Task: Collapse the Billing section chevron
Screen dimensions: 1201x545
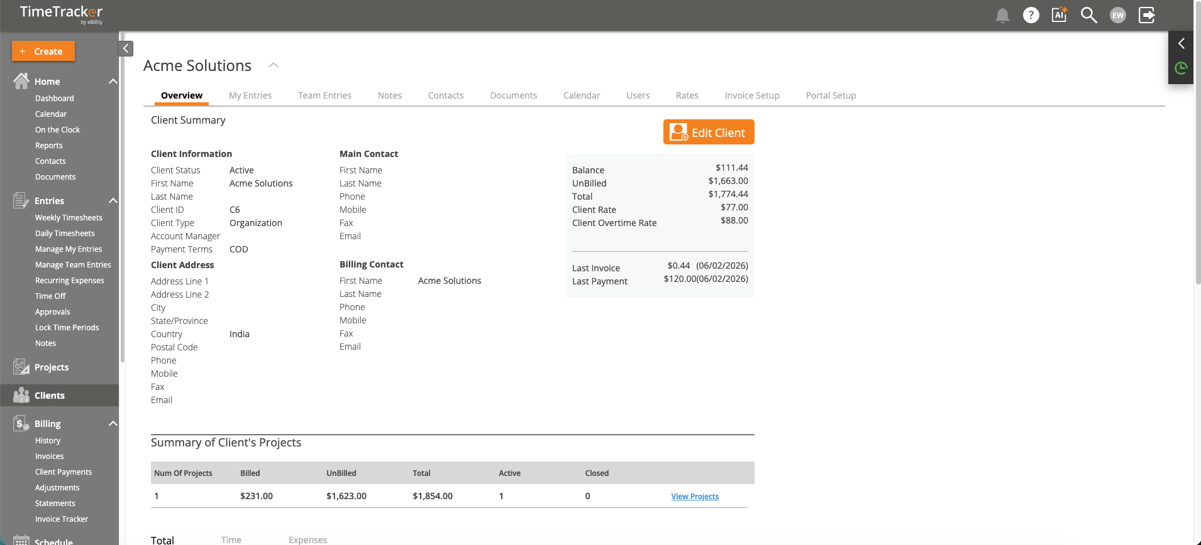Action: pos(113,423)
